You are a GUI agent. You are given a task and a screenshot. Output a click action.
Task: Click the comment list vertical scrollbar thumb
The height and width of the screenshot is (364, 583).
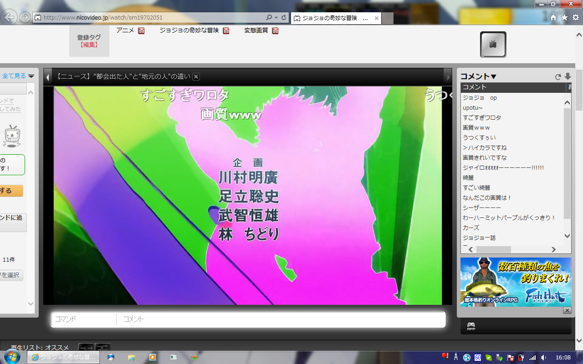(567, 163)
